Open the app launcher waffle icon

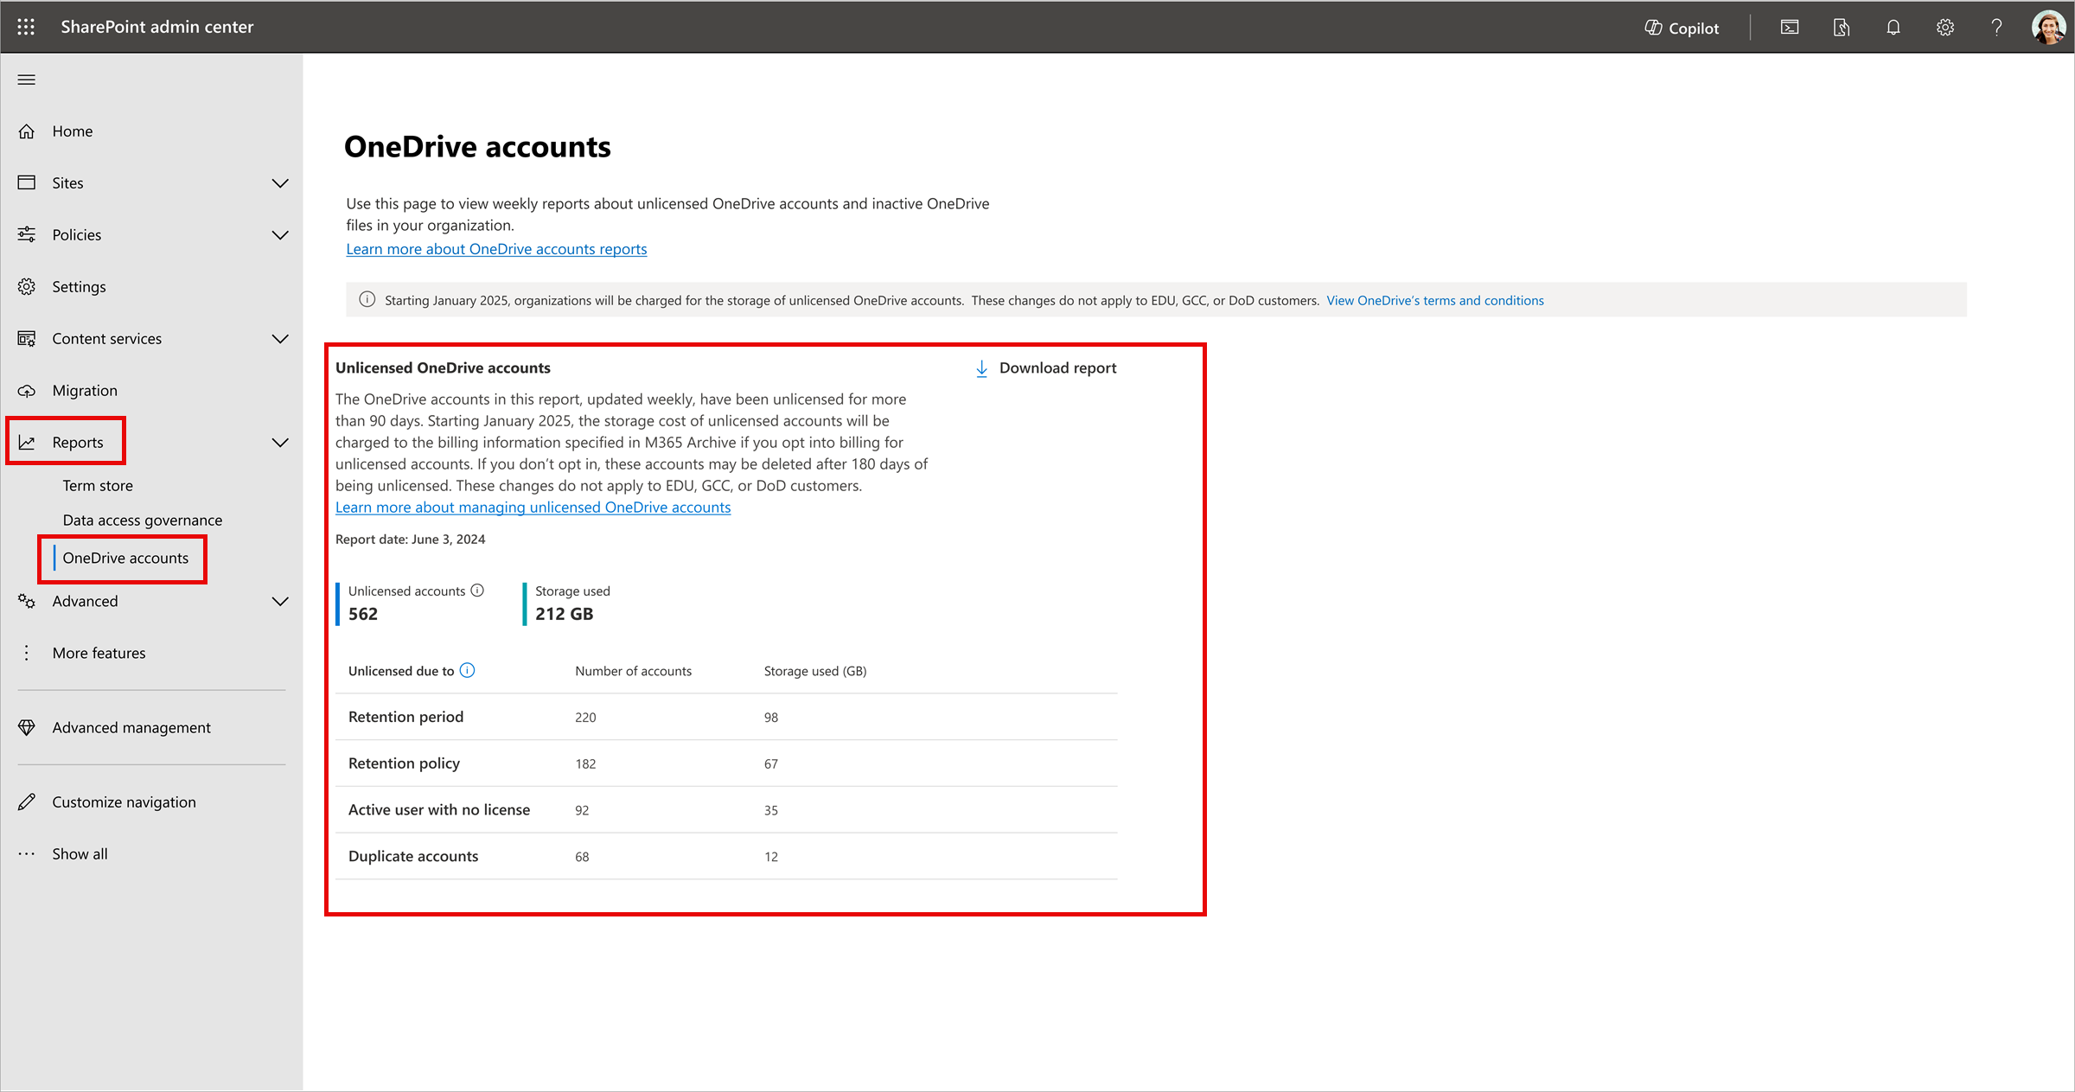pos(26,27)
